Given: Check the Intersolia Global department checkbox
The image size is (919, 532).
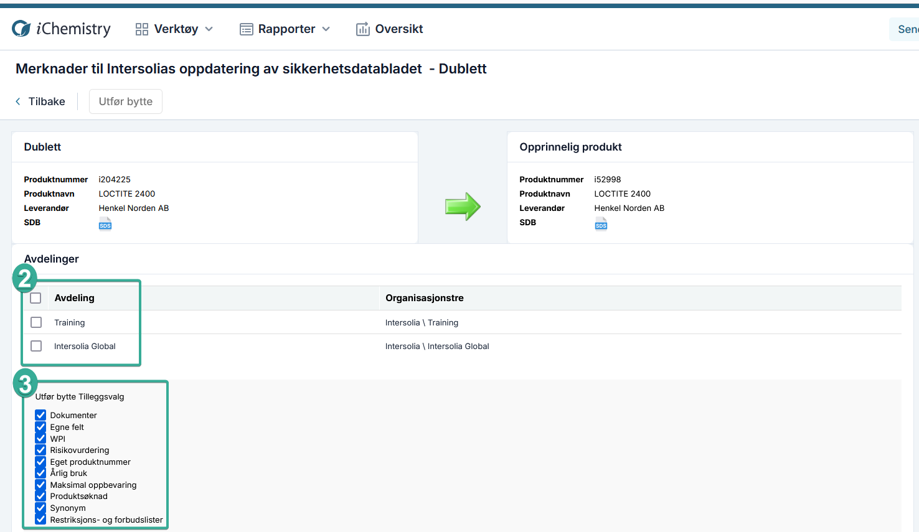Looking at the screenshot, I should point(36,346).
